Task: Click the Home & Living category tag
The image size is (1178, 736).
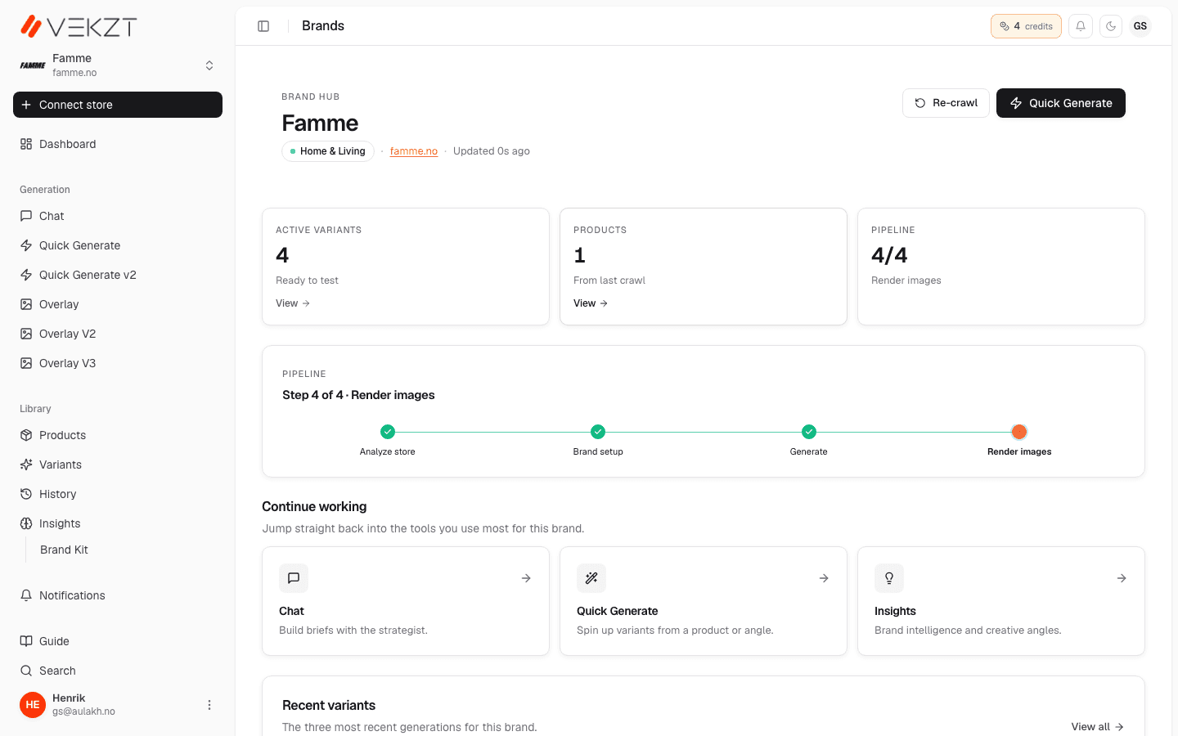Action: click(328, 151)
